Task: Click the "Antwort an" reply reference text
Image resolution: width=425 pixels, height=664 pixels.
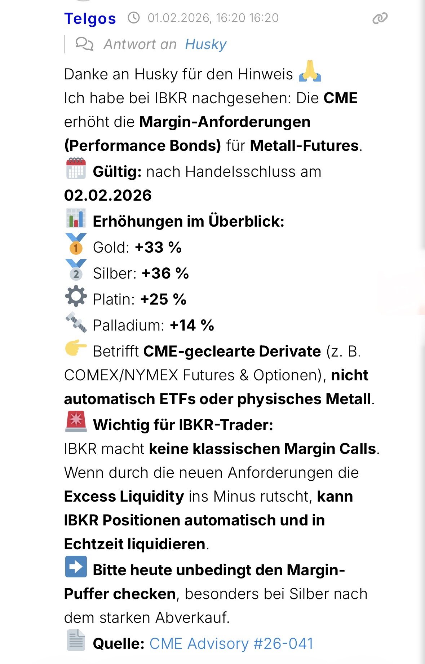Action: [140, 44]
